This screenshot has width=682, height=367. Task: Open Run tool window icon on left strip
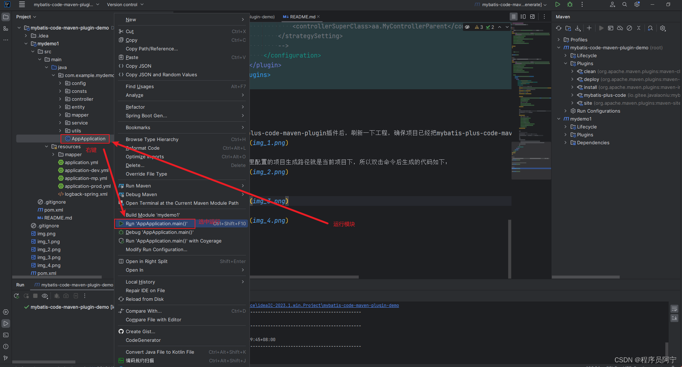[6, 323]
